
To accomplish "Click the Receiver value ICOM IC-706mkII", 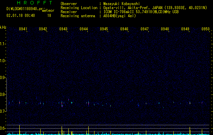I will tap(119, 12).
